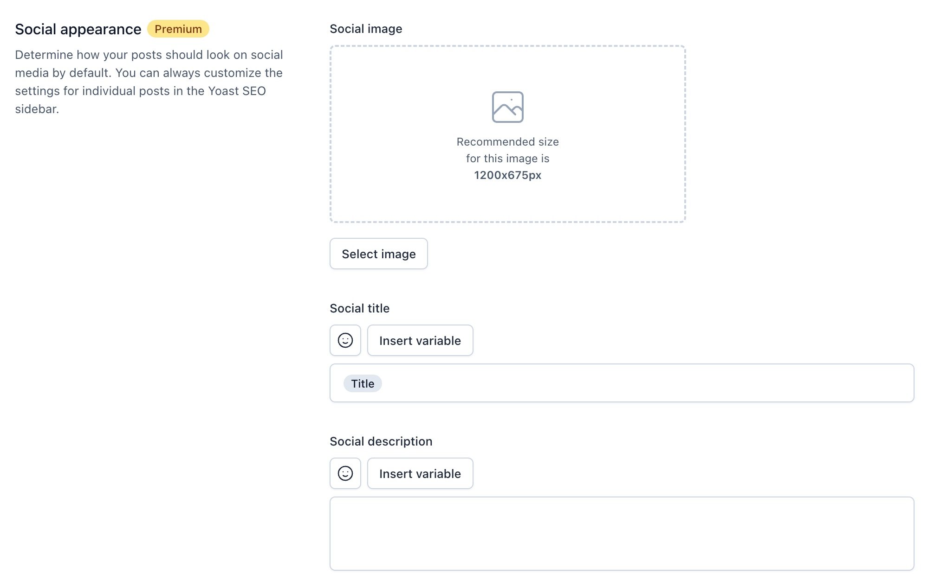The height and width of the screenshot is (586, 934).
Task: Click the yellow Premium label next to Social appearance
Action: [x=178, y=29]
